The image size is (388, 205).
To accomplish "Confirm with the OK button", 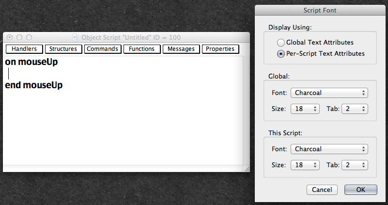I will click(x=360, y=189).
